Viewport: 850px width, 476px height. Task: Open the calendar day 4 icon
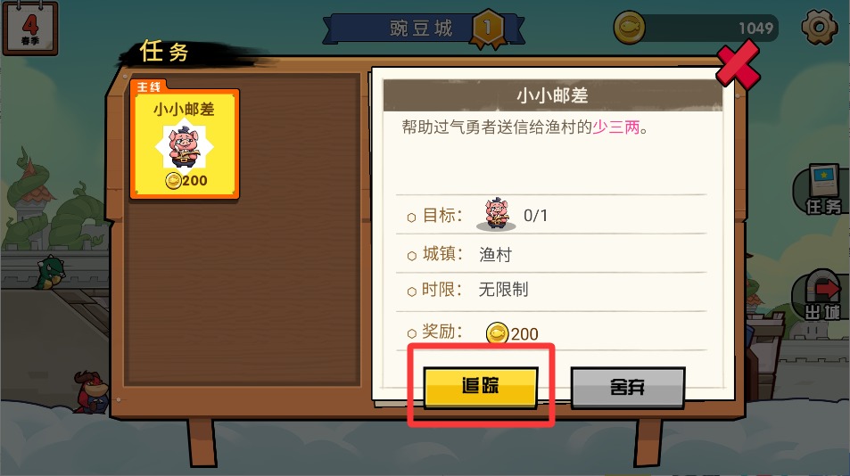(30, 28)
